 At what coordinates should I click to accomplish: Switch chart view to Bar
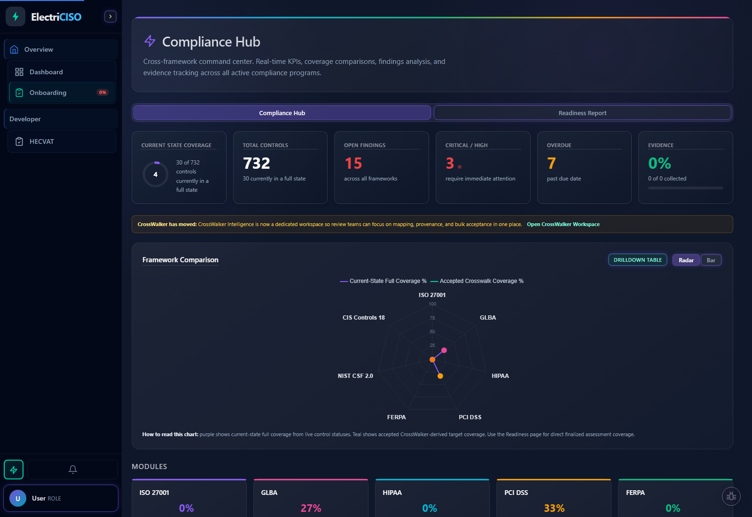tap(711, 259)
